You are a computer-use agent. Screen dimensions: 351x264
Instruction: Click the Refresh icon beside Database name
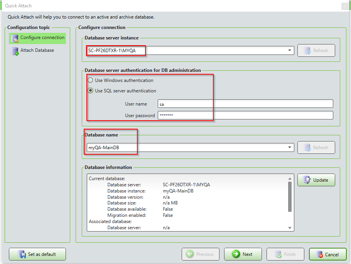(x=307, y=148)
